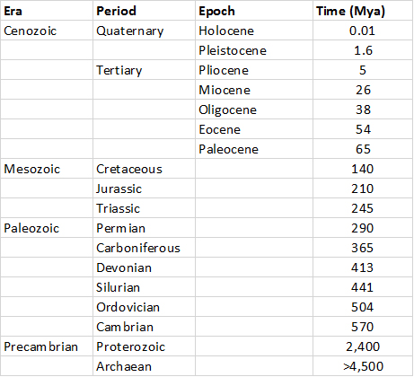Image resolution: width=414 pixels, height=377 pixels.
Task: Select the Proterozoic cell
Action: (144, 346)
